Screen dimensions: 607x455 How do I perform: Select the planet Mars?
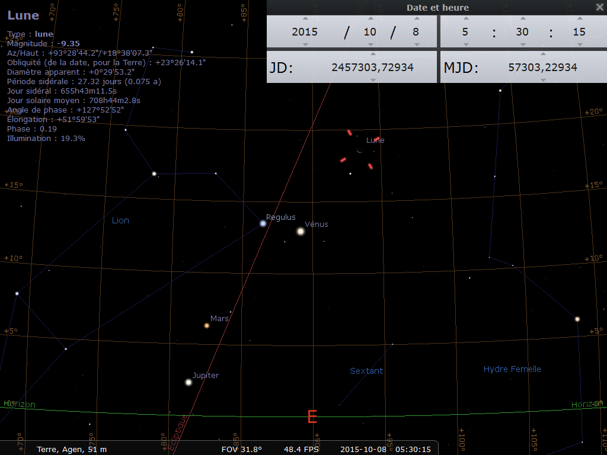[x=207, y=325]
